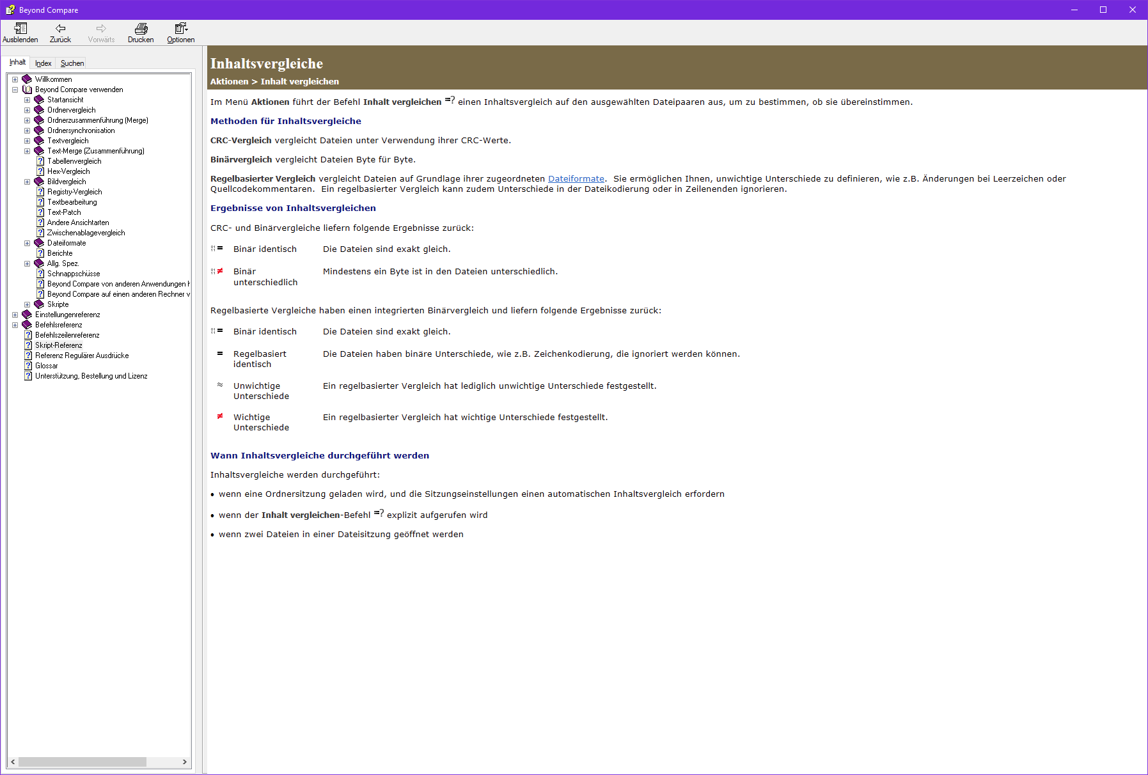The image size is (1148, 775).
Task: Click the tree scrollbar's right arrow
Action: [x=185, y=762]
